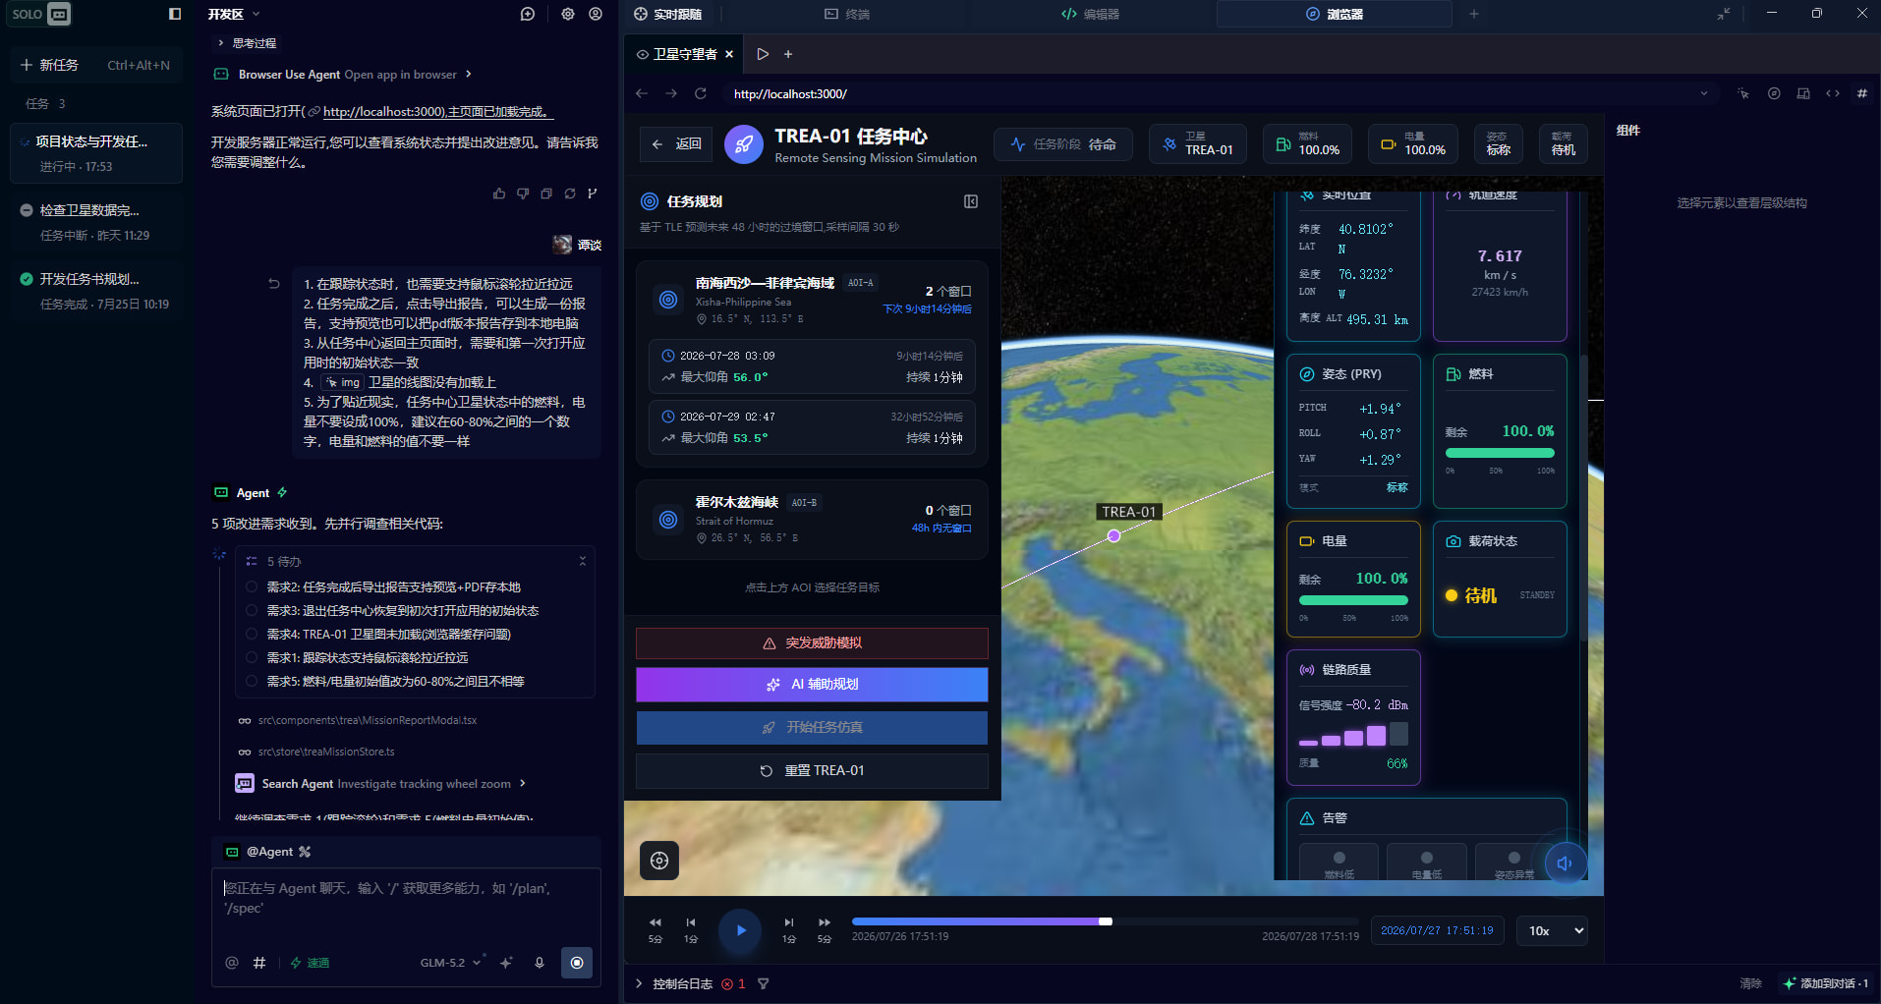
Task: Switch to the 终端 tab
Action: (x=847, y=14)
